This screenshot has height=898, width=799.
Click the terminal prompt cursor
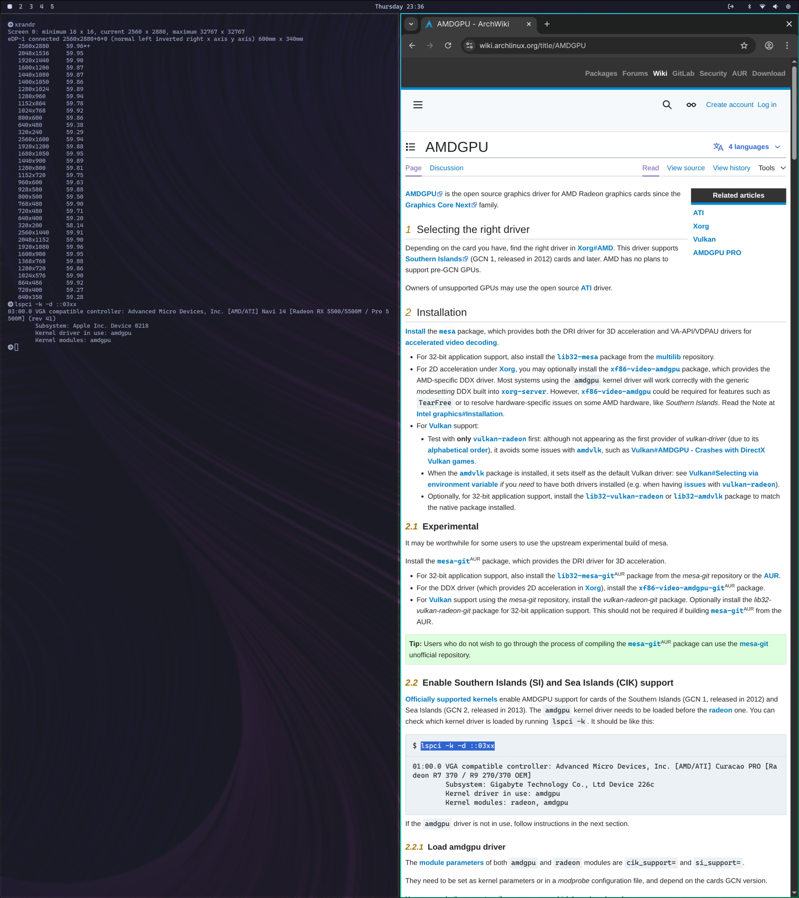point(16,347)
